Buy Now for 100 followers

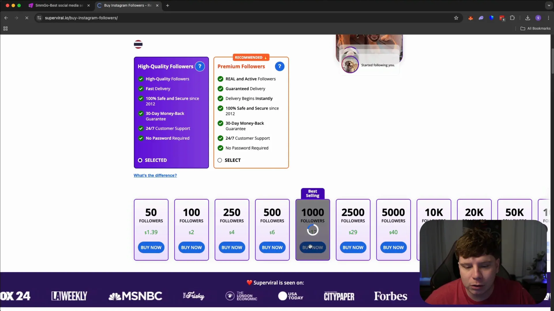click(x=191, y=248)
